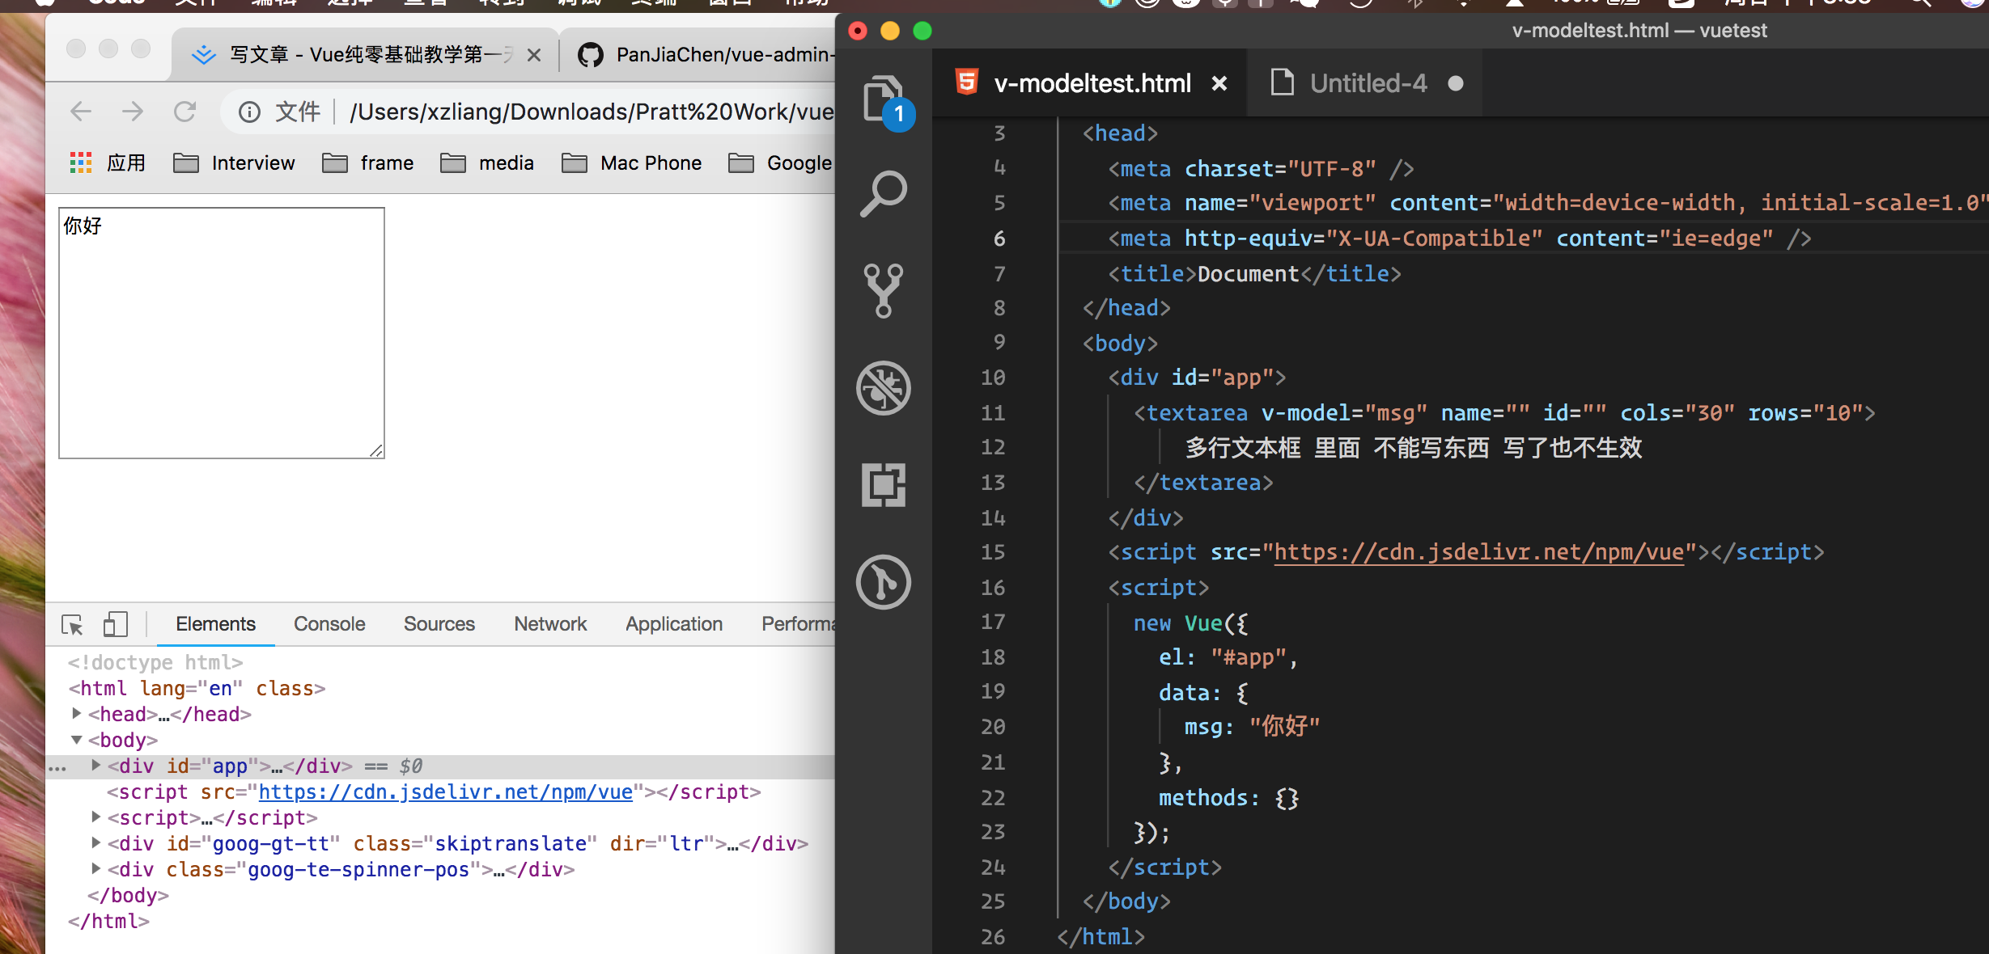Activate the DevTools inspect element picker
This screenshot has width=1989, height=954.
72,624
